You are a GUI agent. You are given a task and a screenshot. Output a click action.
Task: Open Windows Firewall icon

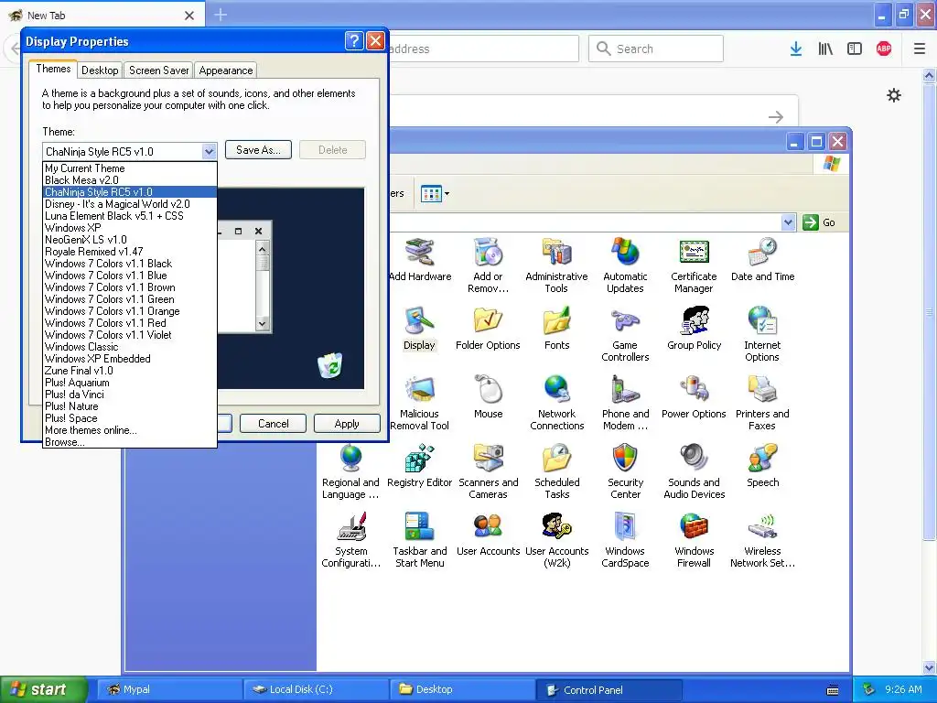(x=694, y=540)
